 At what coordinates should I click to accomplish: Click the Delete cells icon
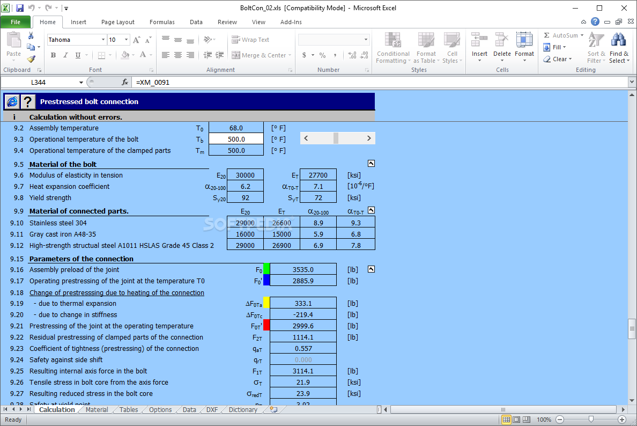[502, 40]
